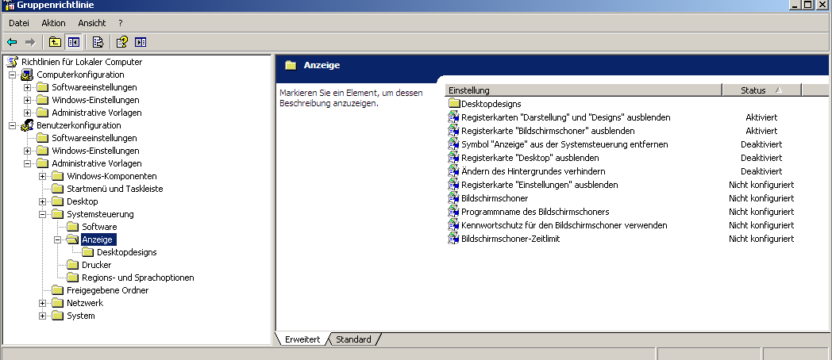Open the Aktion menu

click(x=53, y=23)
